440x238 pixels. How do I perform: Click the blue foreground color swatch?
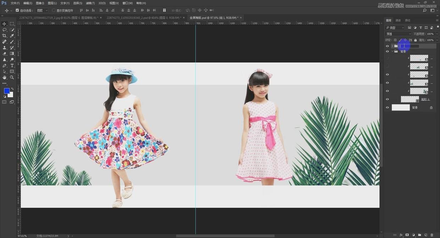point(6,91)
